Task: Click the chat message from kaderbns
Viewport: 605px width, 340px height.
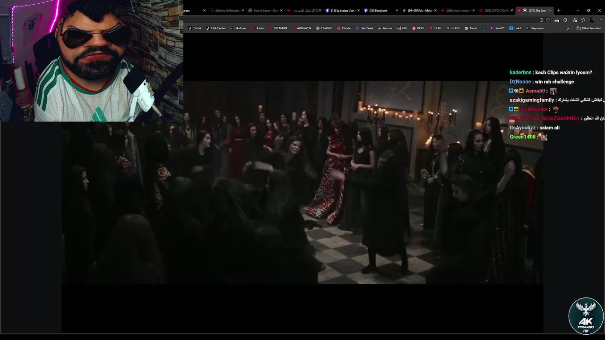Action: pos(551,73)
